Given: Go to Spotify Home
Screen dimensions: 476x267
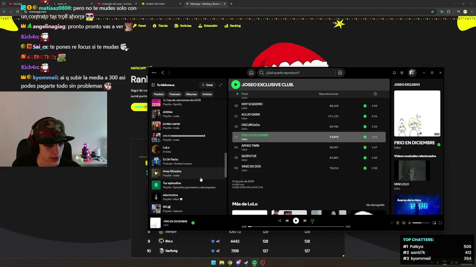Looking at the screenshot, I should 251,73.
